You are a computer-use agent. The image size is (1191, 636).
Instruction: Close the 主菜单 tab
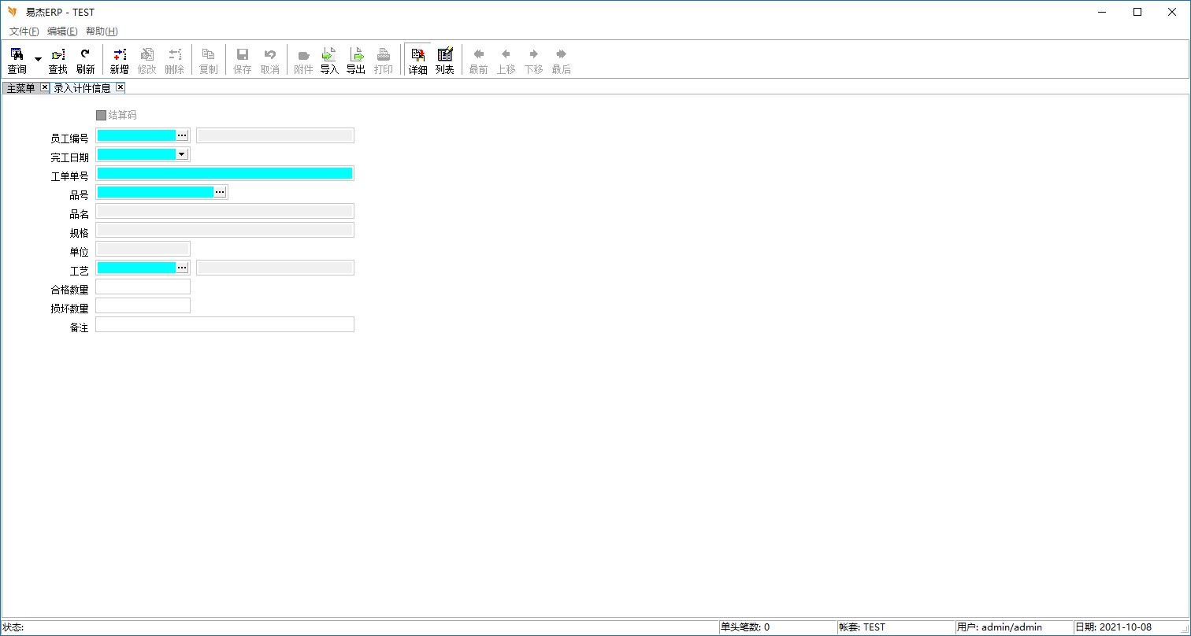44,87
